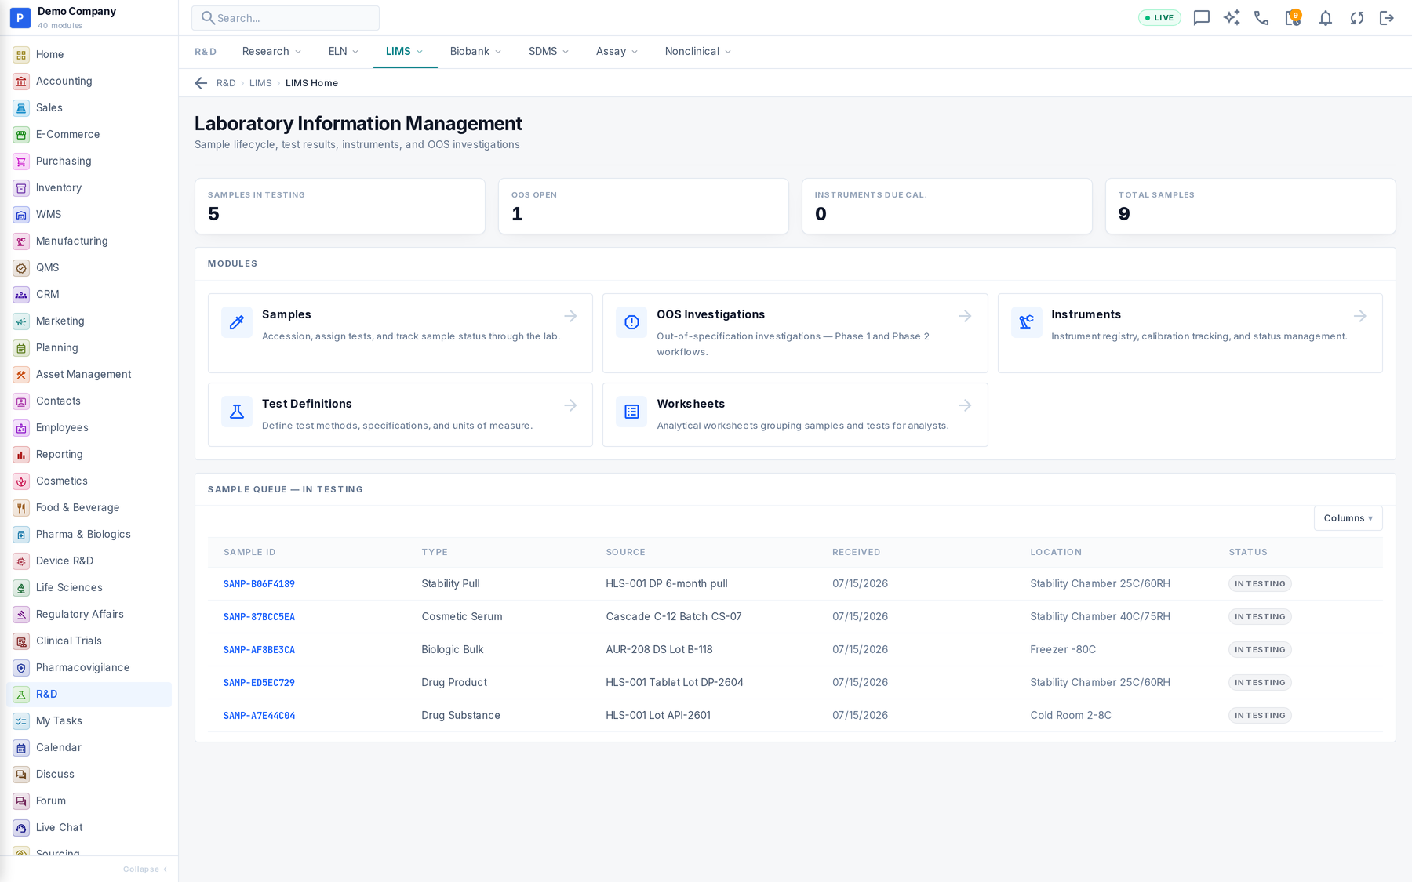
Task: Click the Demo Company logo icon
Action: pyautogui.click(x=20, y=17)
